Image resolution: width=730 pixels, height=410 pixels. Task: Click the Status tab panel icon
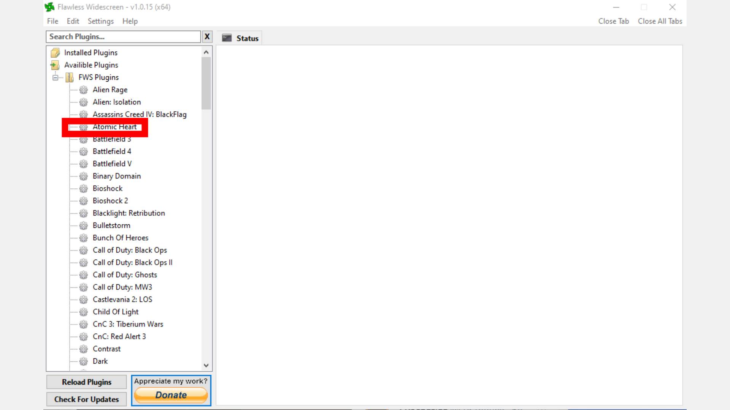tap(227, 38)
